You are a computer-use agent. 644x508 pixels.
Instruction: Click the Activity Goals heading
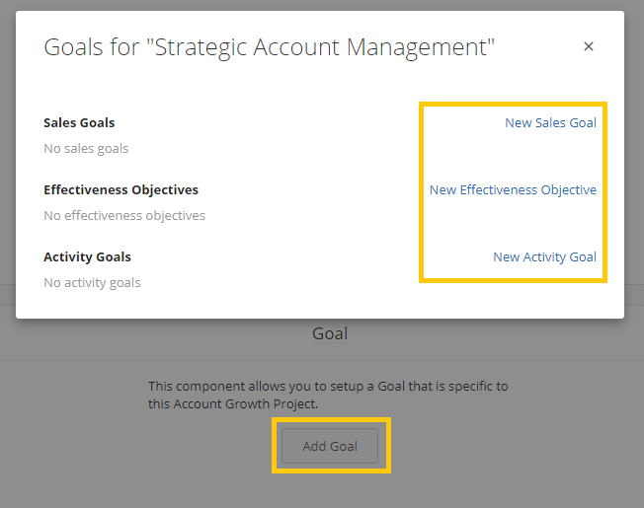(x=87, y=257)
